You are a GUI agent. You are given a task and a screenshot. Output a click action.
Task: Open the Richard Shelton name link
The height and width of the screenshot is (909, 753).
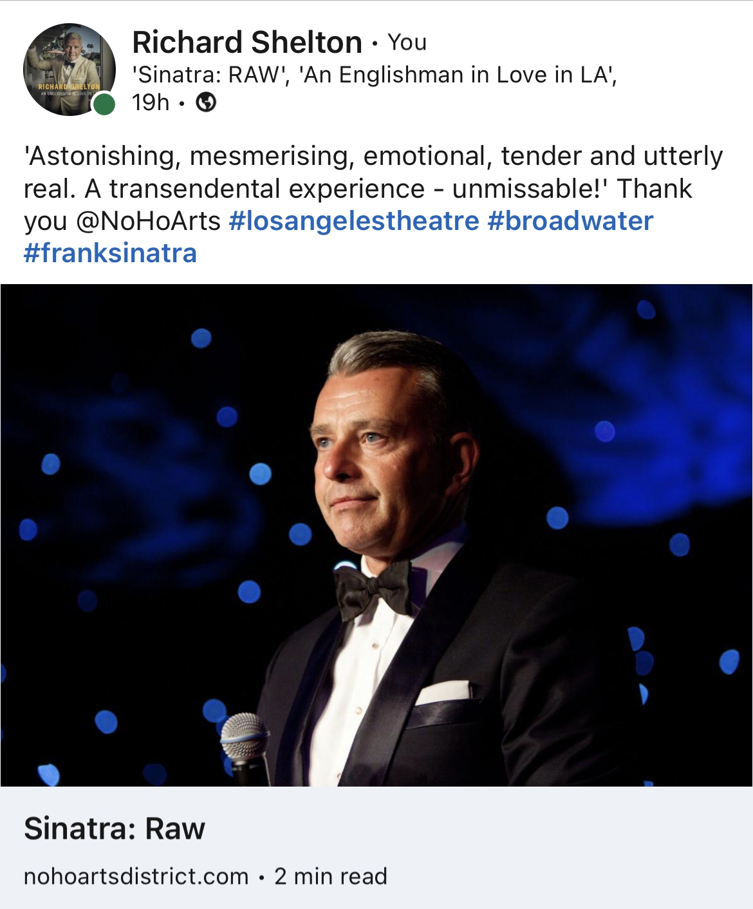tap(246, 43)
